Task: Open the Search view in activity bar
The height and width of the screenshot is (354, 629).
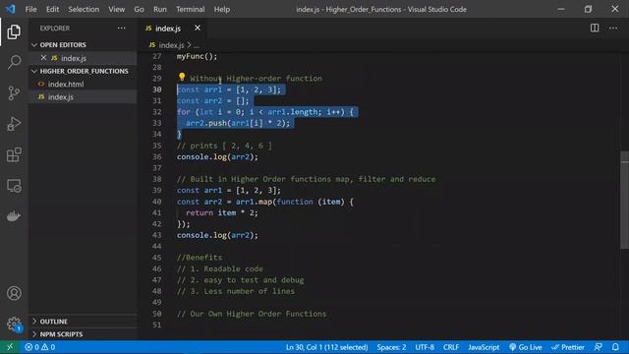Action: pyautogui.click(x=14, y=62)
